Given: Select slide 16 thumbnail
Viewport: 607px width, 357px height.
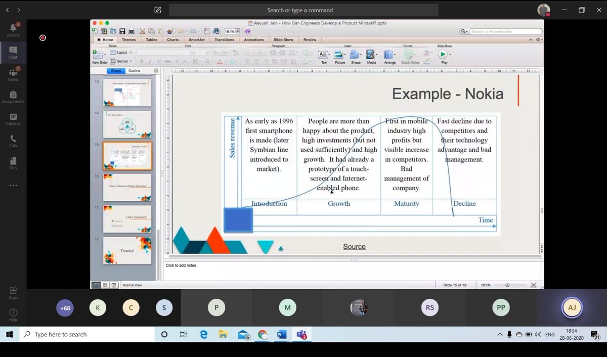Looking at the screenshot, I should [127, 187].
